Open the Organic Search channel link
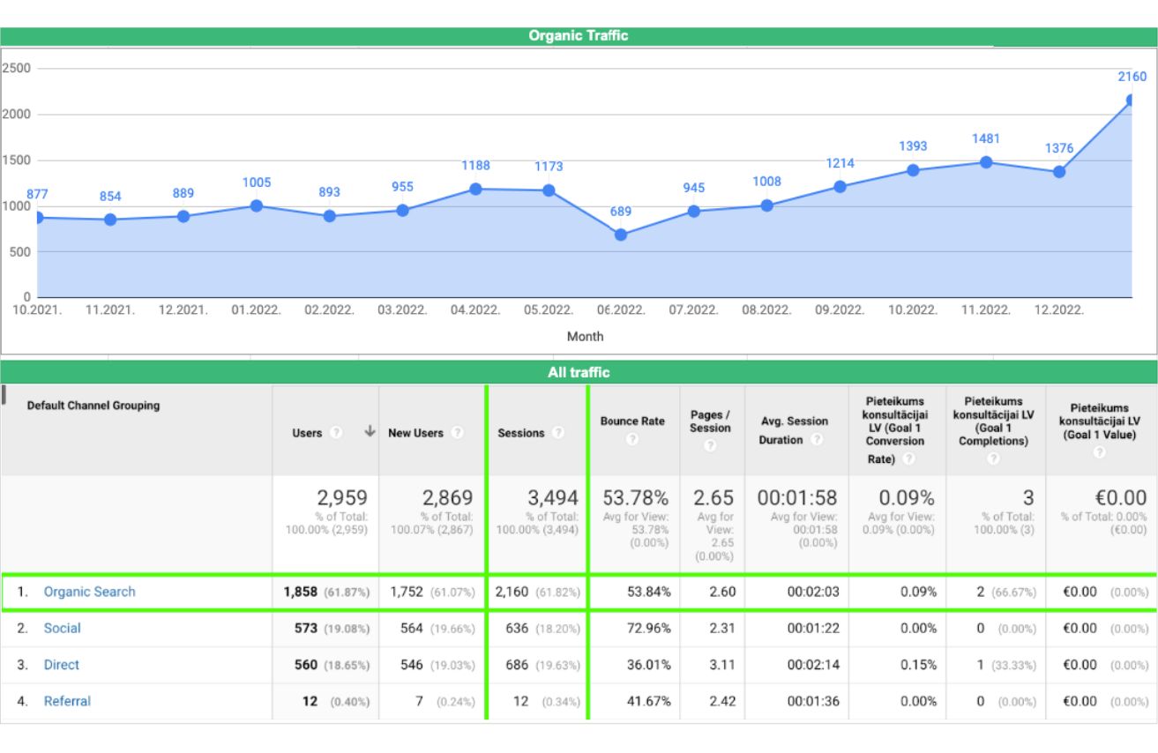1158x753 pixels. pos(89,592)
